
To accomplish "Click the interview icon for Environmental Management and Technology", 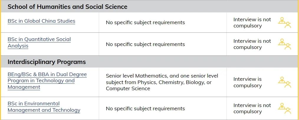I will pos(284,109).
